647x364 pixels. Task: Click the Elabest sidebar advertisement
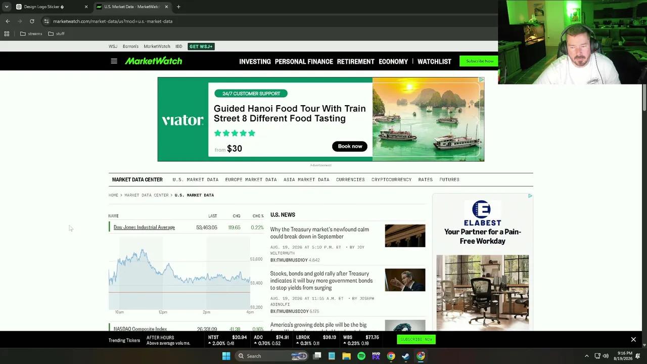pos(483,262)
